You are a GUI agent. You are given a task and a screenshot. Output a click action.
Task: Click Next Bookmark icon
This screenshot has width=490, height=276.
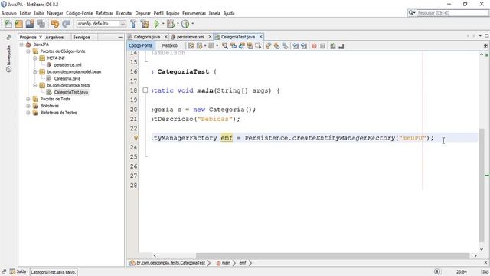[x=276, y=46]
